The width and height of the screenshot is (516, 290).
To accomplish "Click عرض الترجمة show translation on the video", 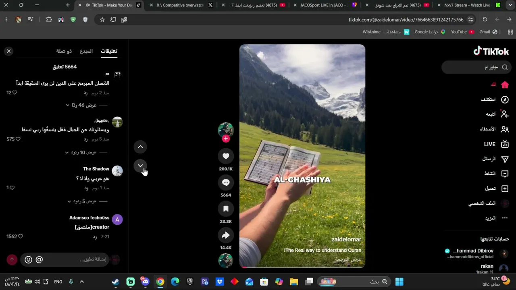I will coord(348,259).
